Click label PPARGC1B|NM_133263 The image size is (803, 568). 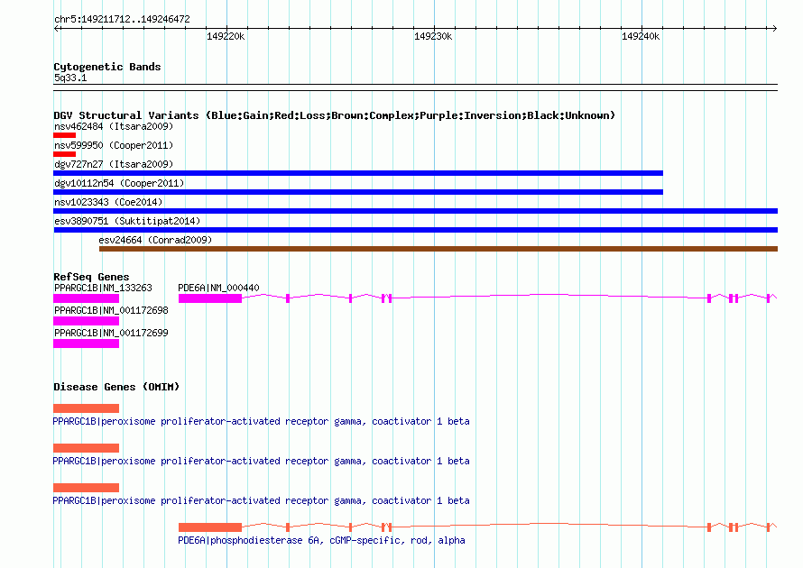(103, 288)
